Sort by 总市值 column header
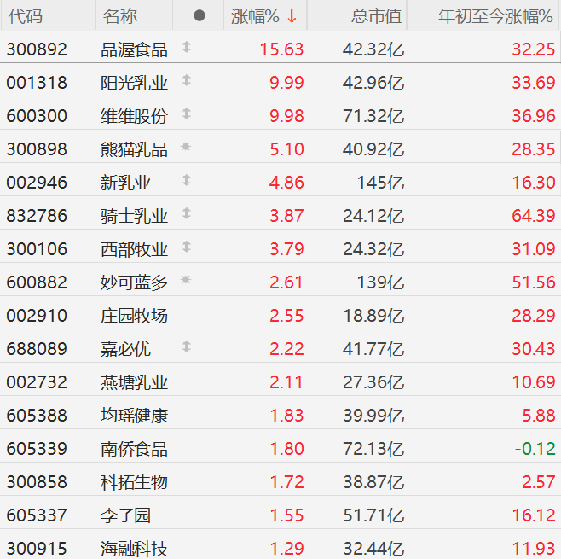 pos(376,16)
